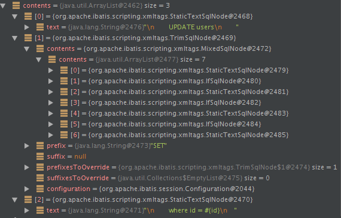Collapse MixedSqlNode@2472 contents node
The image size is (341, 218).
pos(27,49)
